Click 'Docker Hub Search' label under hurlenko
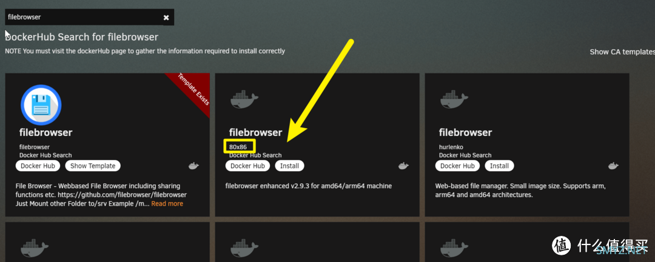Image resolution: width=655 pixels, height=262 pixels. coord(465,155)
